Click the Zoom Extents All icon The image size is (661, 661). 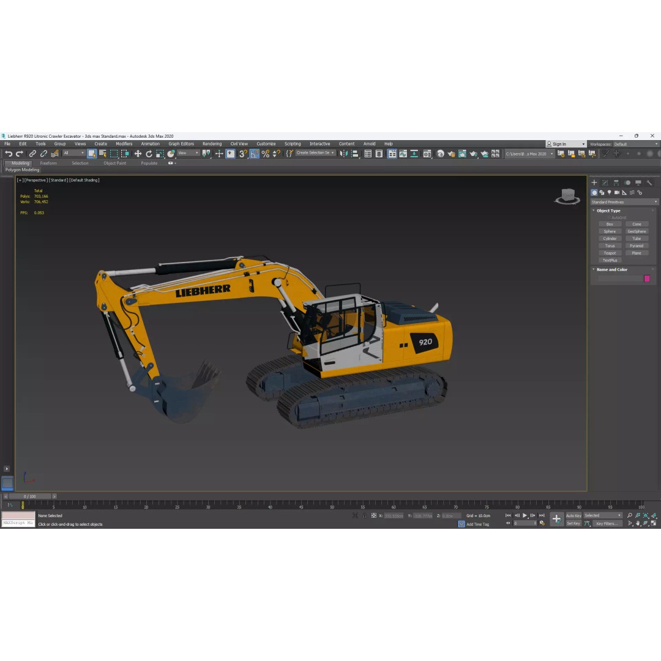click(x=654, y=515)
